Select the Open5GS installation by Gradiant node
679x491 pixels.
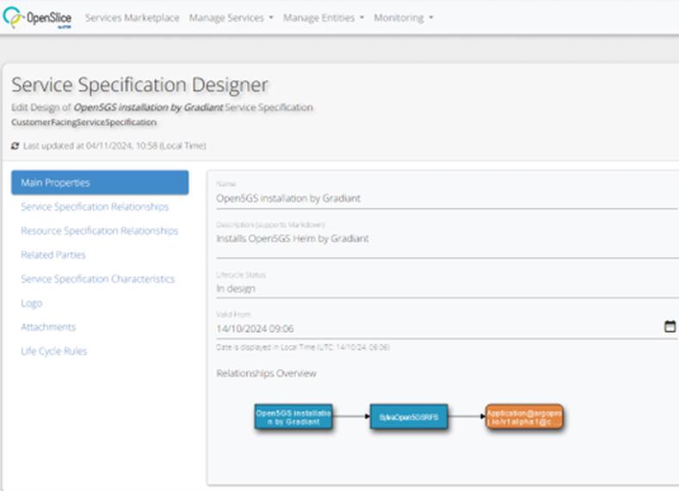point(293,417)
